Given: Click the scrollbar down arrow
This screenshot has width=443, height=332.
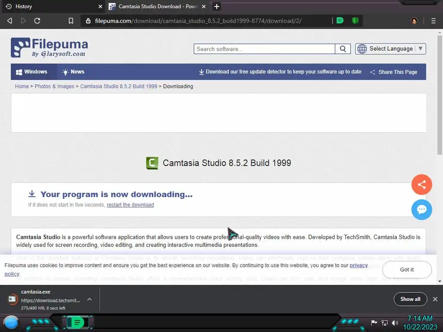Looking at the screenshot, I should [x=440, y=281].
